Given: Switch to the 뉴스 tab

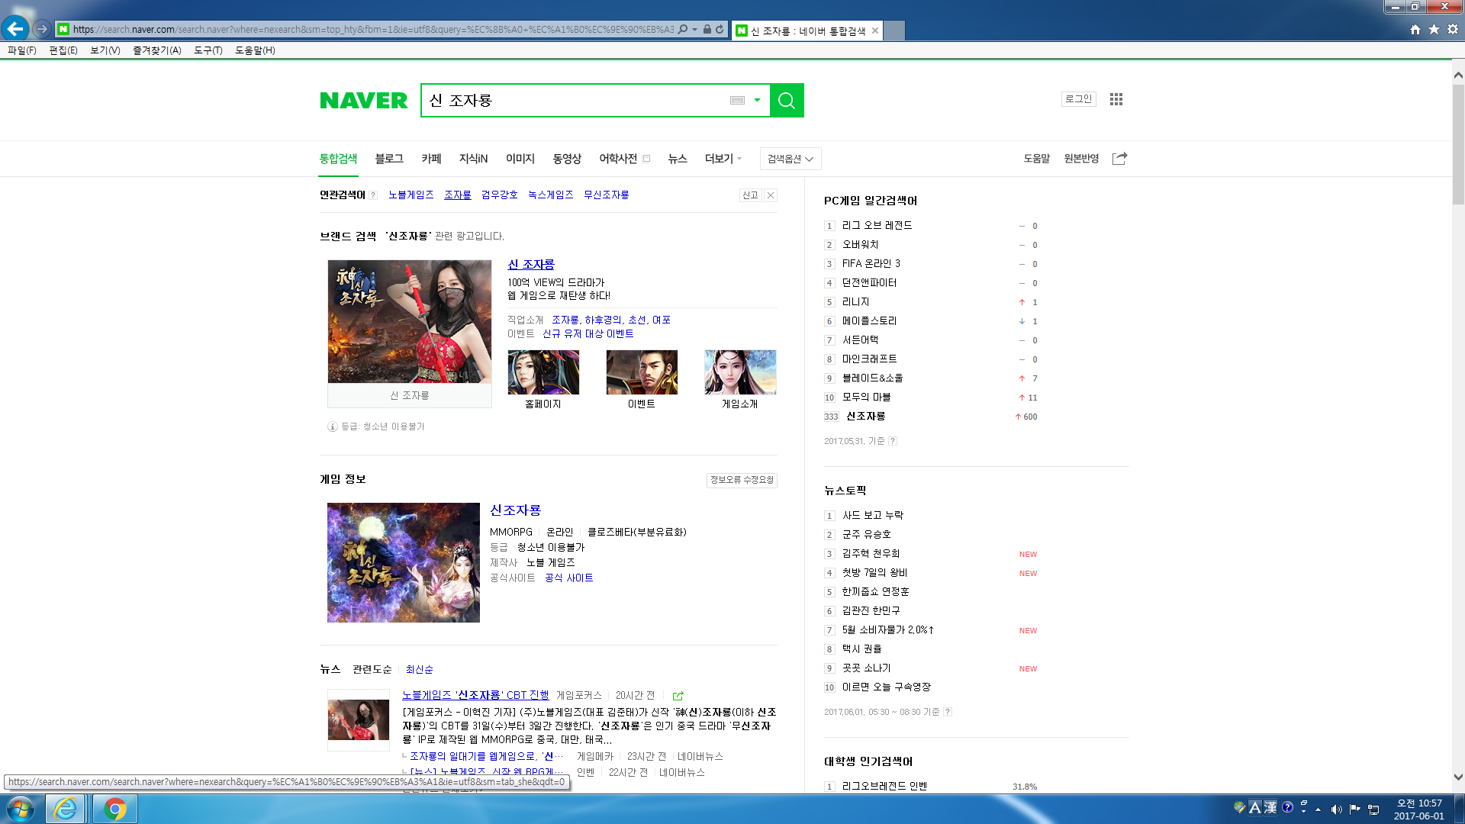Looking at the screenshot, I should coord(678,158).
